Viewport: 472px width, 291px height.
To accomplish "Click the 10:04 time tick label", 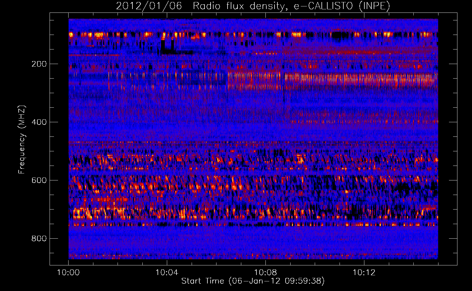I will tap(167, 273).
